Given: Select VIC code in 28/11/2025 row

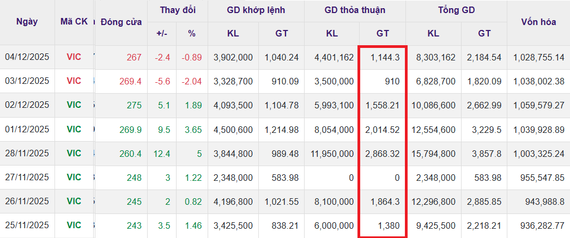Looking at the screenshot, I should pos(74,153).
